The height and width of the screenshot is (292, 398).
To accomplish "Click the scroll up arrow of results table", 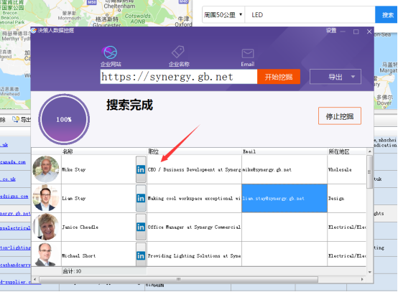I will coord(369,151).
